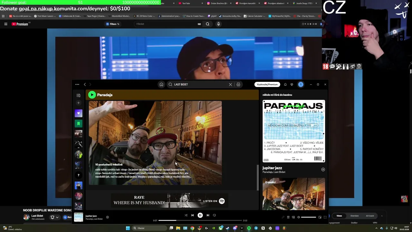This screenshot has height=232, width=412.
Task: Open Spotify friend activity icon
Action: 292,84
